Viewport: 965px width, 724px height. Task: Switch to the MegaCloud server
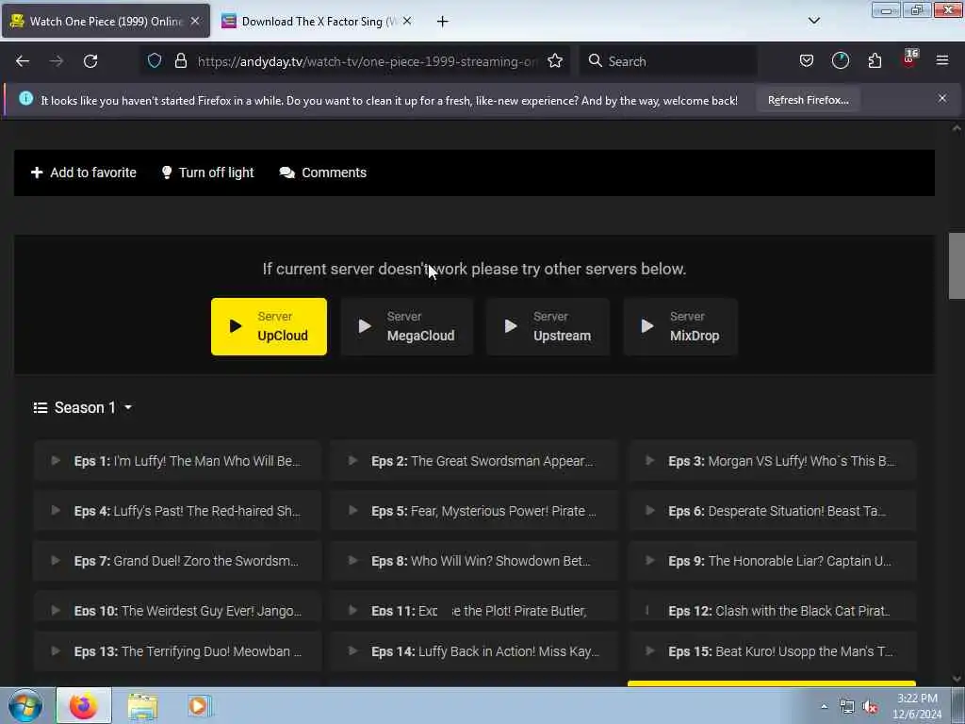click(407, 326)
